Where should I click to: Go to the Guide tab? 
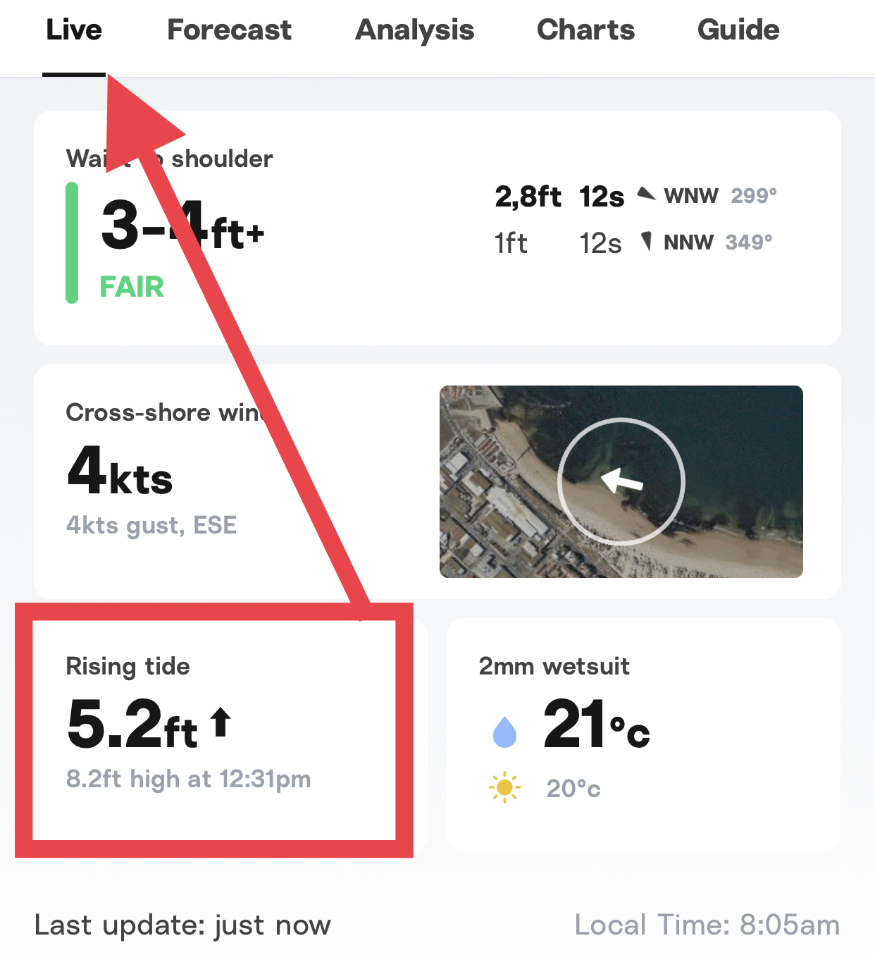(x=738, y=30)
